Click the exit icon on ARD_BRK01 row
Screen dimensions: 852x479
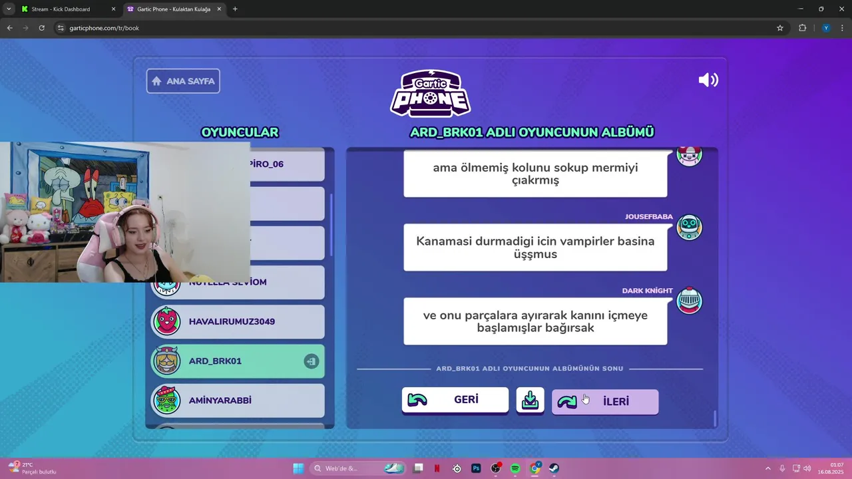coord(311,361)
